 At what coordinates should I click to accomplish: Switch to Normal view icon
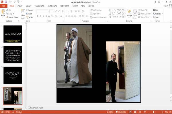[130, 112]
